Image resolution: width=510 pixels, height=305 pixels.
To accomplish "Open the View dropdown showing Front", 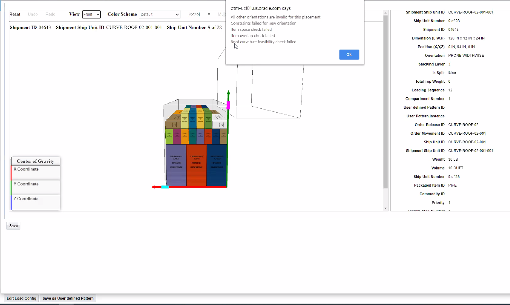I will pos(91,14).
